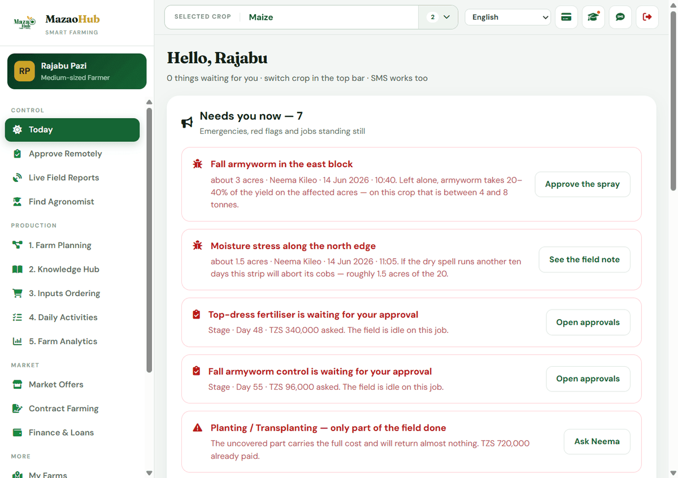Click the megaphone icon beside Needs you now
The height and width of the screenshot is (478, 678).
click(187, 123)
